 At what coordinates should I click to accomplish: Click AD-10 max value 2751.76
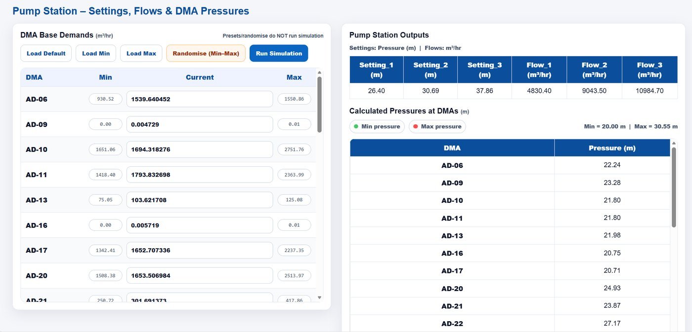pyautogui.click(x=294, y=149)
